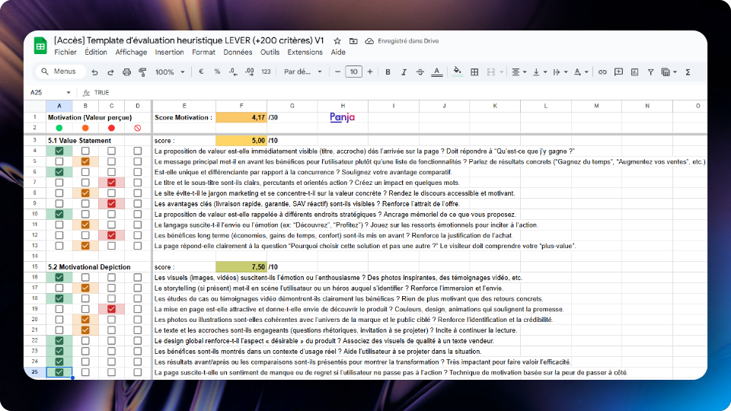The width and height of the screenshot is (731, 411).
Task: Open the Données menu
Action: point(238,53)
